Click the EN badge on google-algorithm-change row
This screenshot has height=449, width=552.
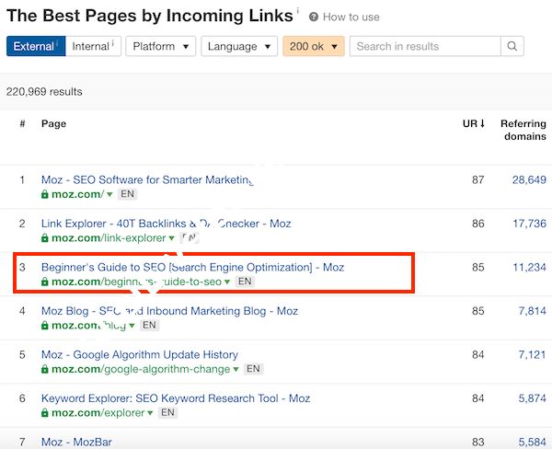(x=253, y=369)
